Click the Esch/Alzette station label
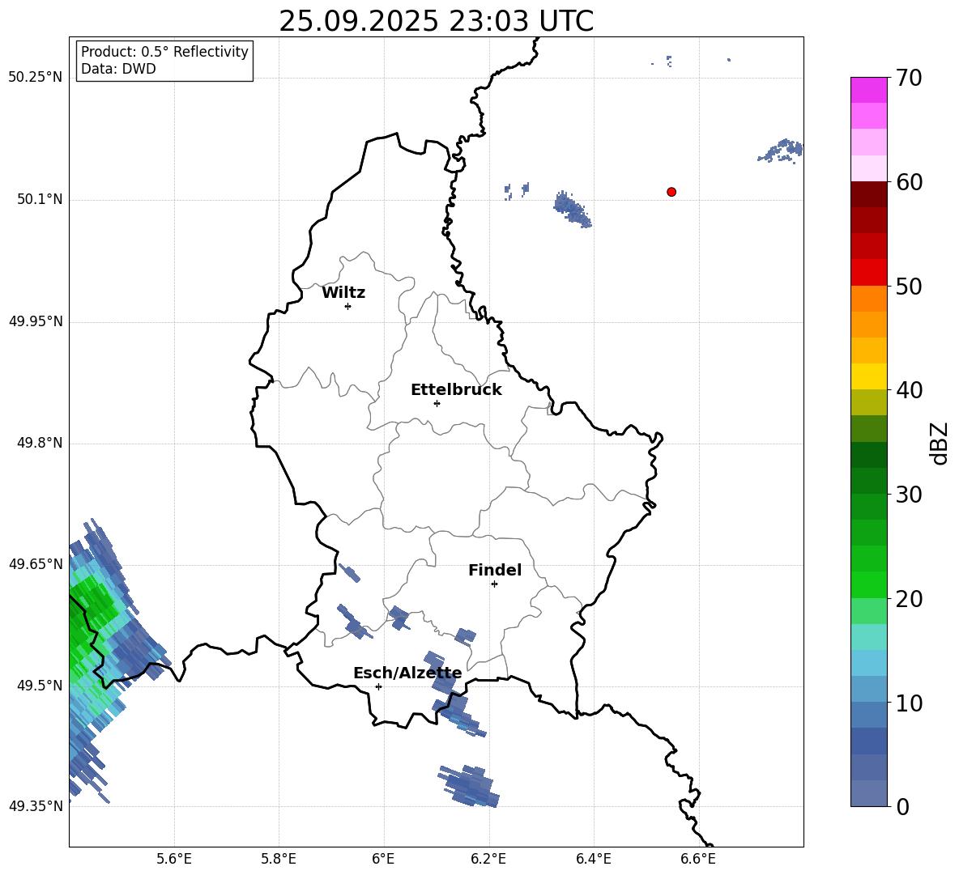 point(407,673)
